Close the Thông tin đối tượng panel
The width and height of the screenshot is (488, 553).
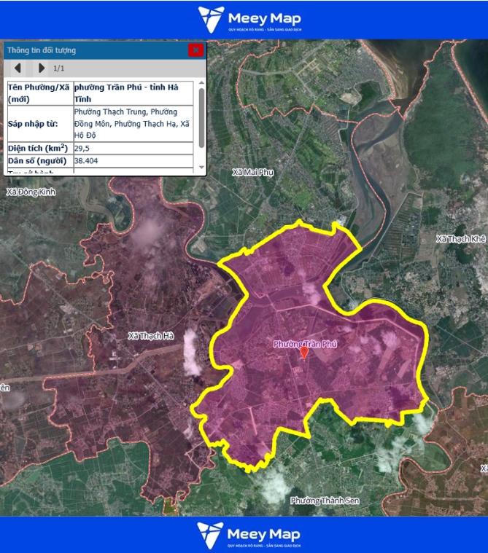coord(195,50)
